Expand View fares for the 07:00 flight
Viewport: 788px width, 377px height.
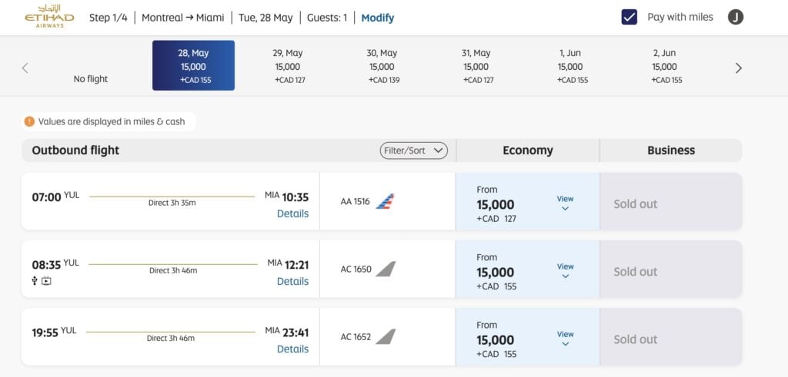tap(565, 203)
